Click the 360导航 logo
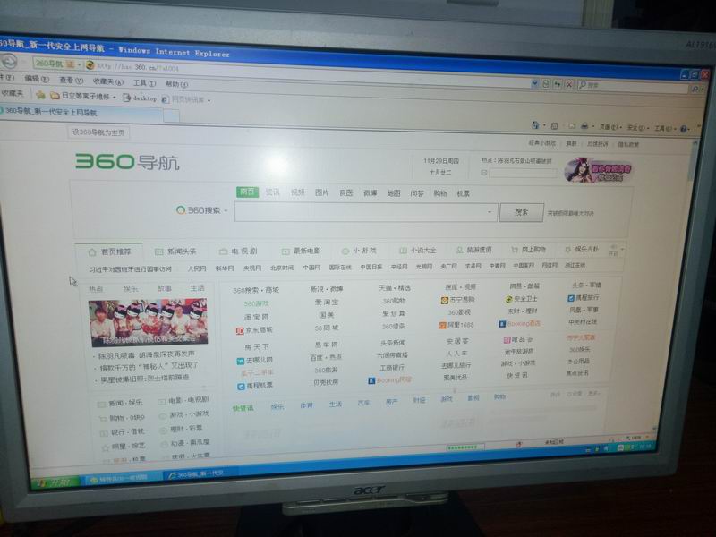 pyautogui.click(x=127, y=162)
